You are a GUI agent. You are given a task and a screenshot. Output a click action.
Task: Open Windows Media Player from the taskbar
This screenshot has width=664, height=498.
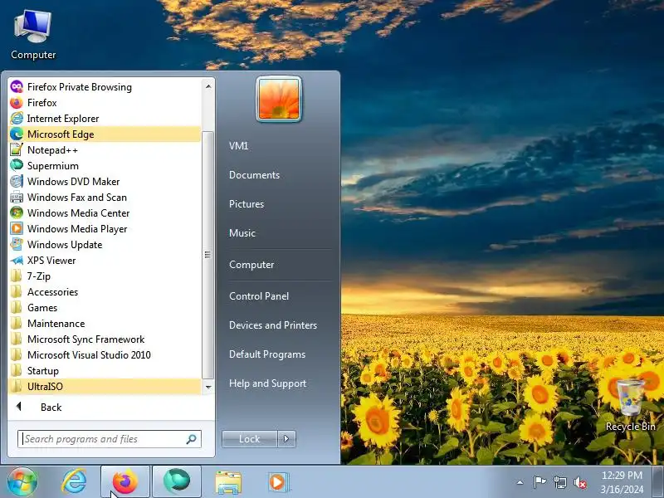tap(278, 482)
